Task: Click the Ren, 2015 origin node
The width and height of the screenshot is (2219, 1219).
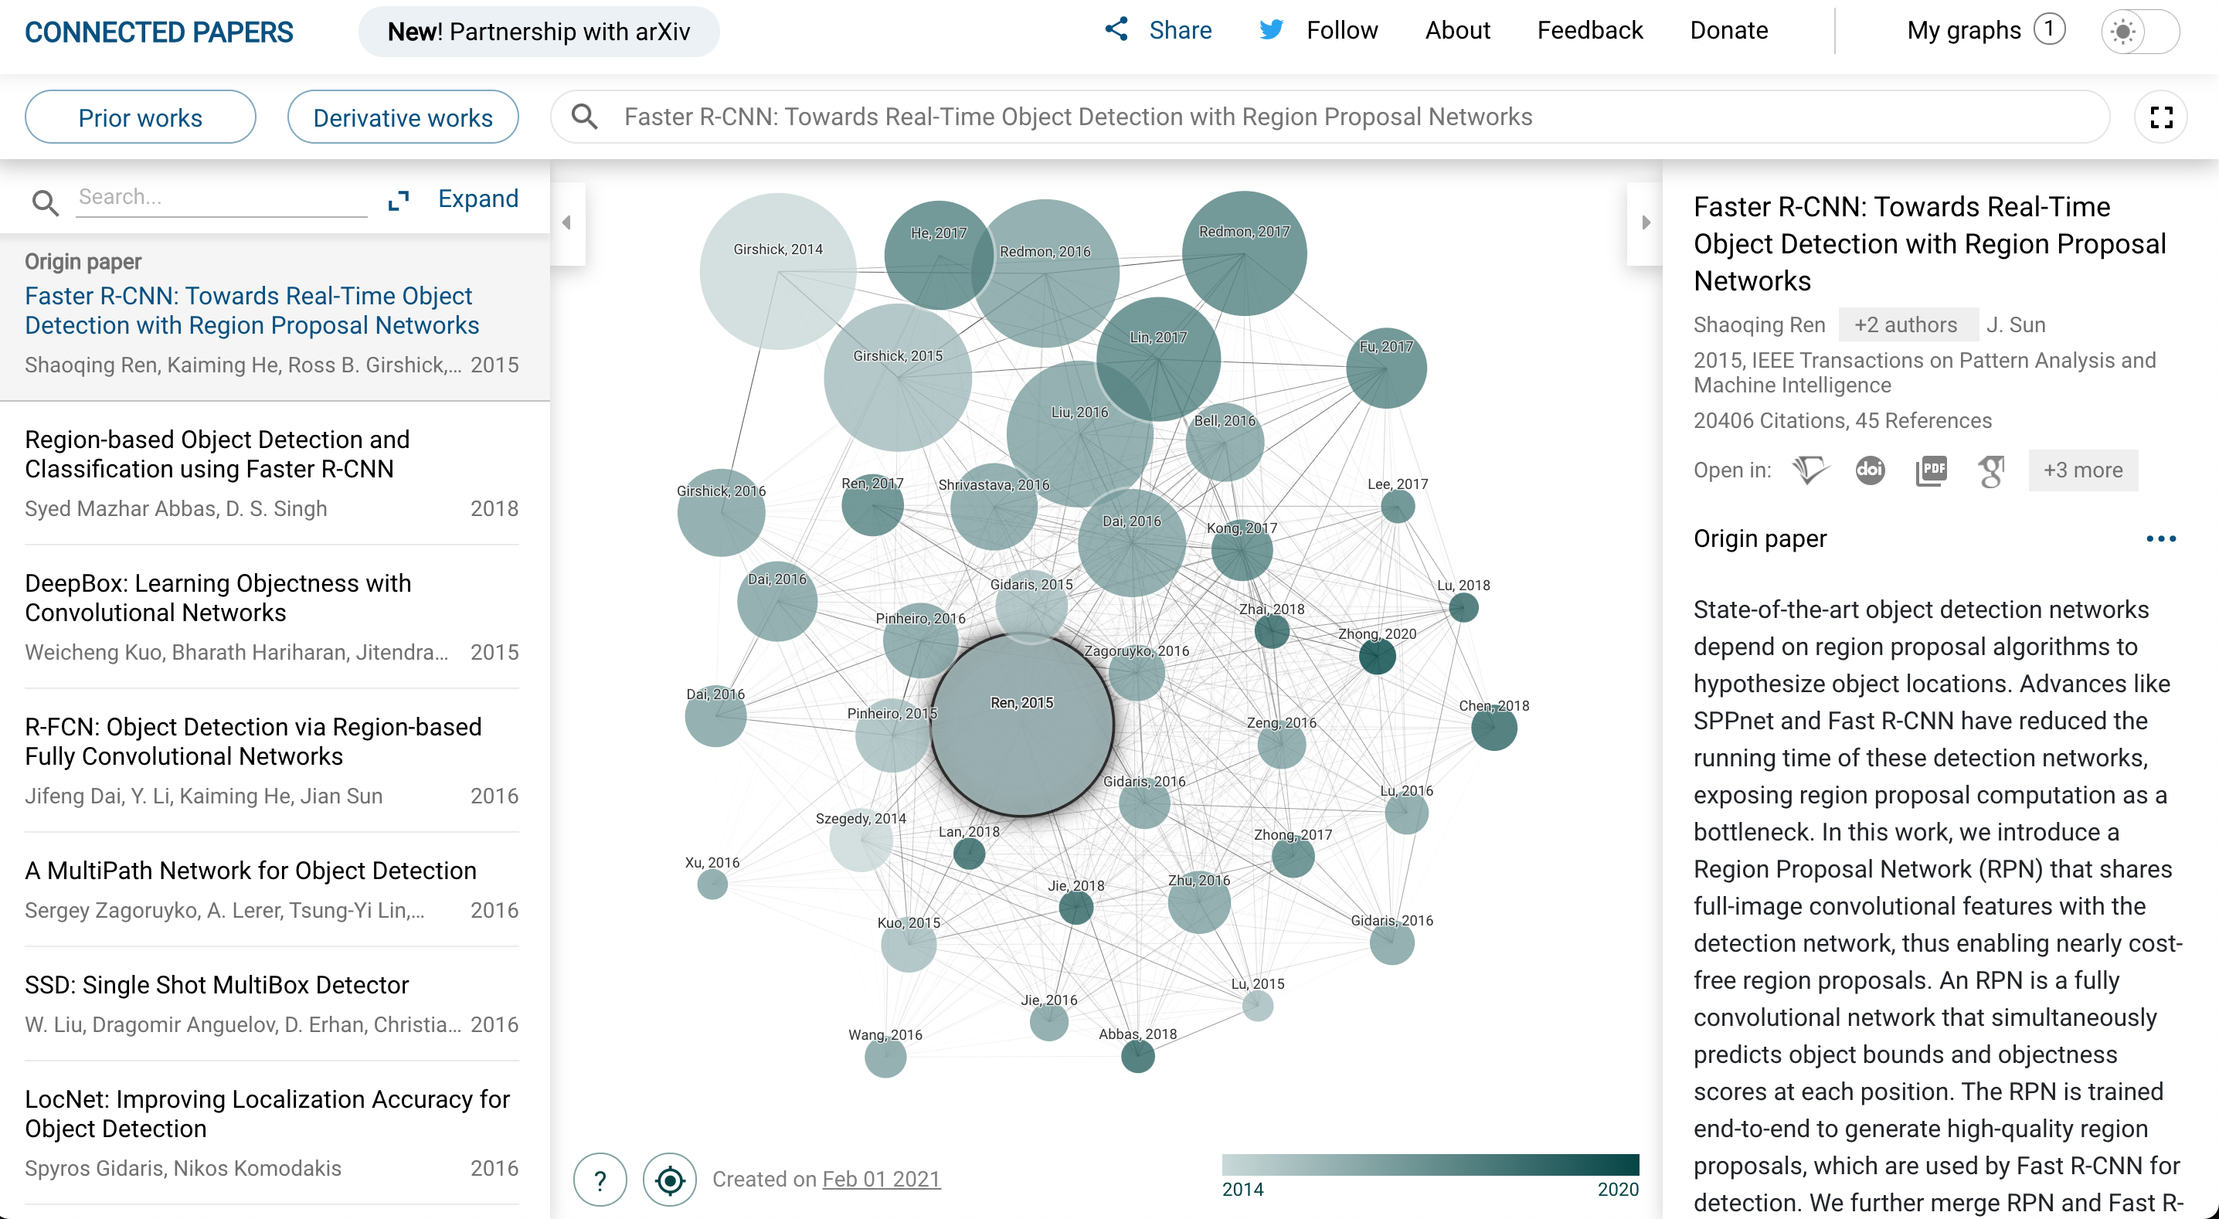Action: pos(1021,725)
